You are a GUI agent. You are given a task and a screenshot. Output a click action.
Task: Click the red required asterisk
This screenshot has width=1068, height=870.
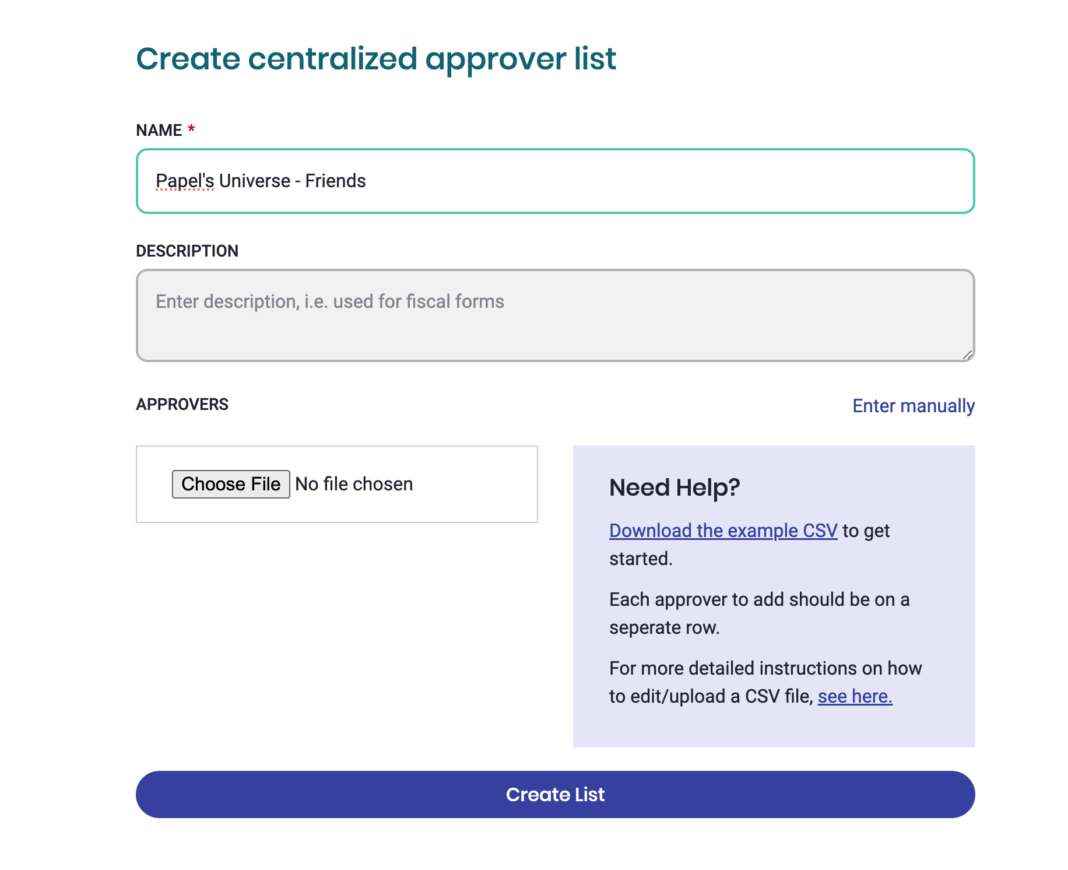tap(191, 129)
